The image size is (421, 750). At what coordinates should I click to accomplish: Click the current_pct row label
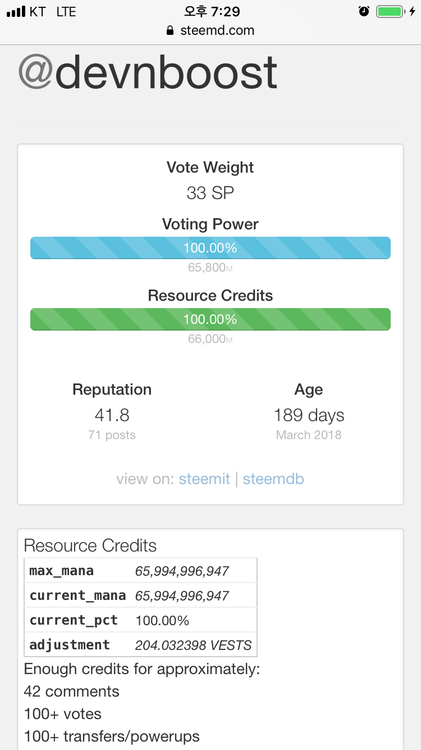74,620
